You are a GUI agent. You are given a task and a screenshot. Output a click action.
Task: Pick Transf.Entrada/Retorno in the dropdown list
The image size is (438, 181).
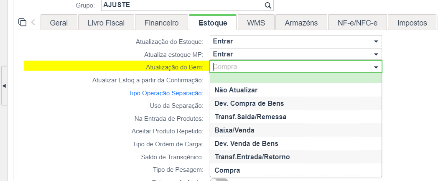tap(296, 157)
